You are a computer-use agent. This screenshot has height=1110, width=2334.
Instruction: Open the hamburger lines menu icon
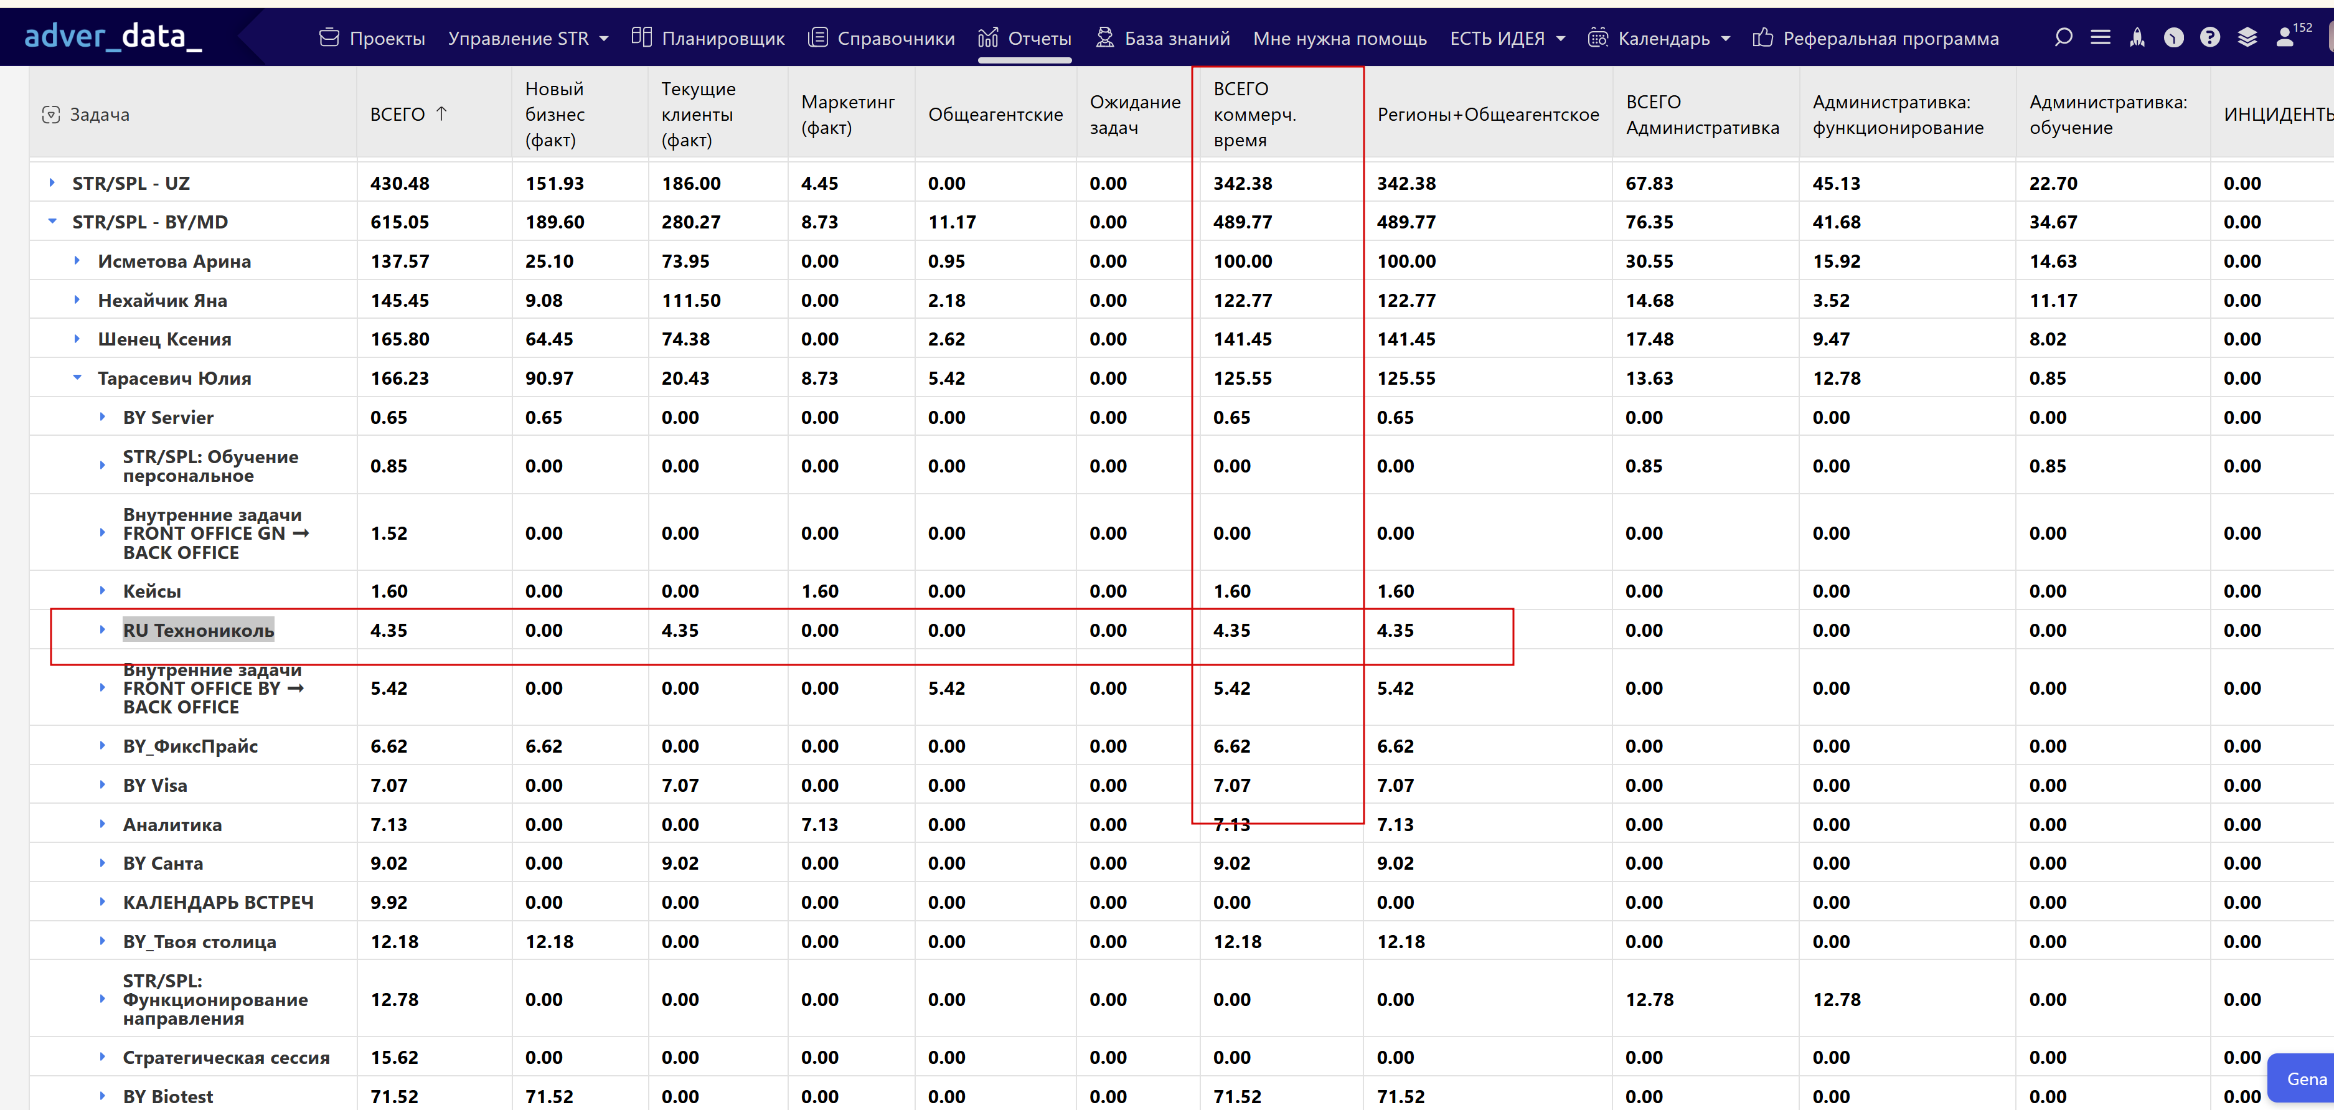pos(2101,37)
